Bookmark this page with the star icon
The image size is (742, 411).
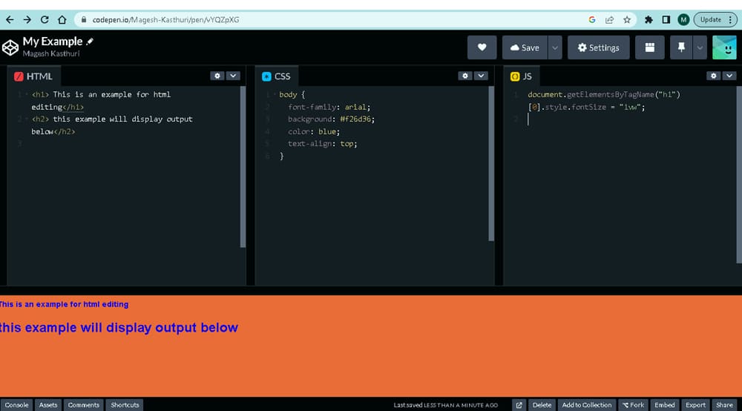click(x=627, y=20)
